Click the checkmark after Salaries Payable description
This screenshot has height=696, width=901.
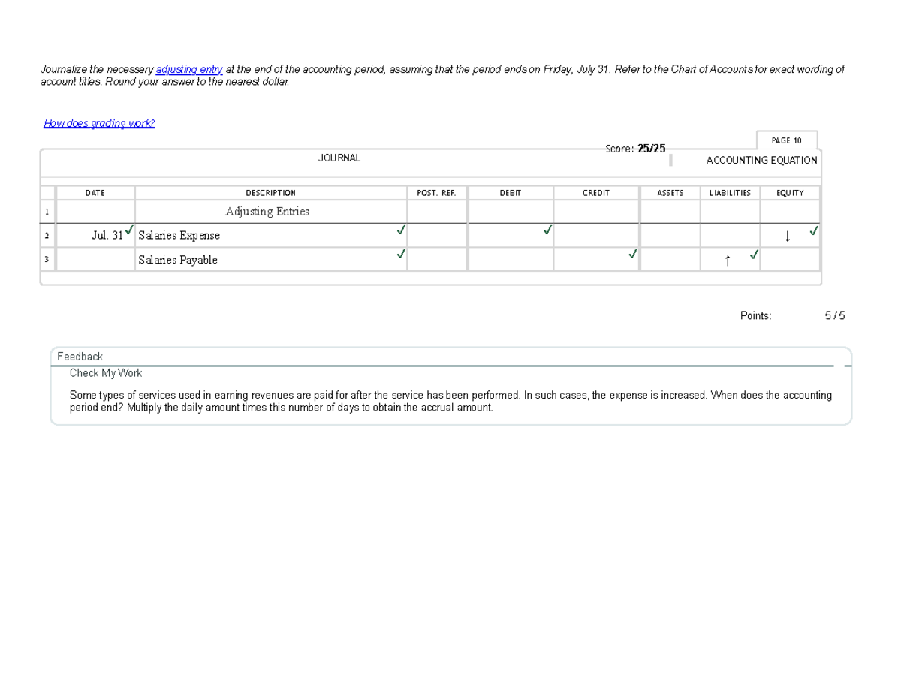tap(401, 255)
